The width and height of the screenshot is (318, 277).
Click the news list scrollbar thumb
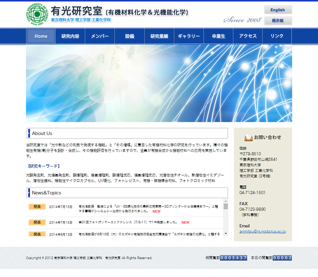(x=226, y=206)
